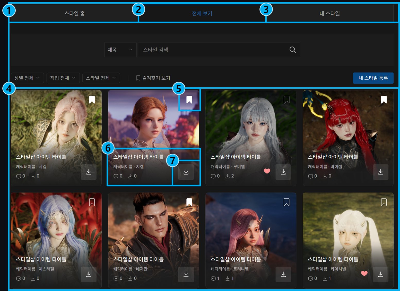Download the 이스라펠 style
The width and height of the screenshot is (400, 291).
pyautogui.click(x=89, y=274)
